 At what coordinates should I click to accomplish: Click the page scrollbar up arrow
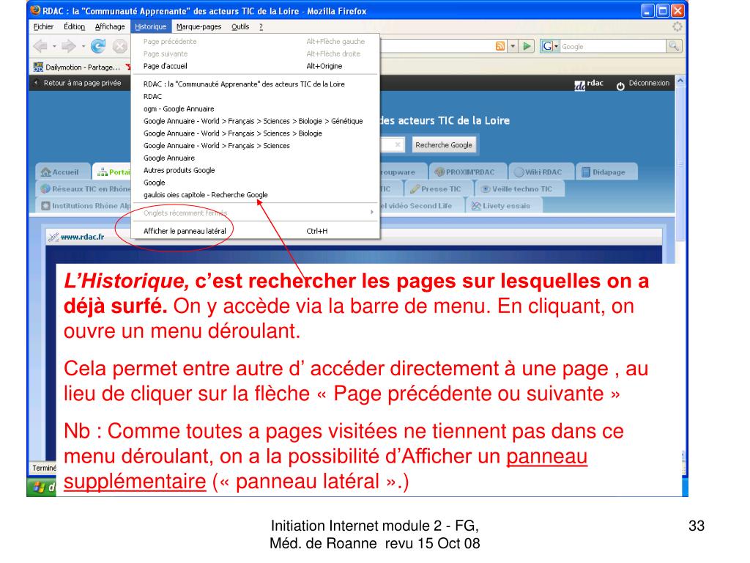[x=680, y=81]
